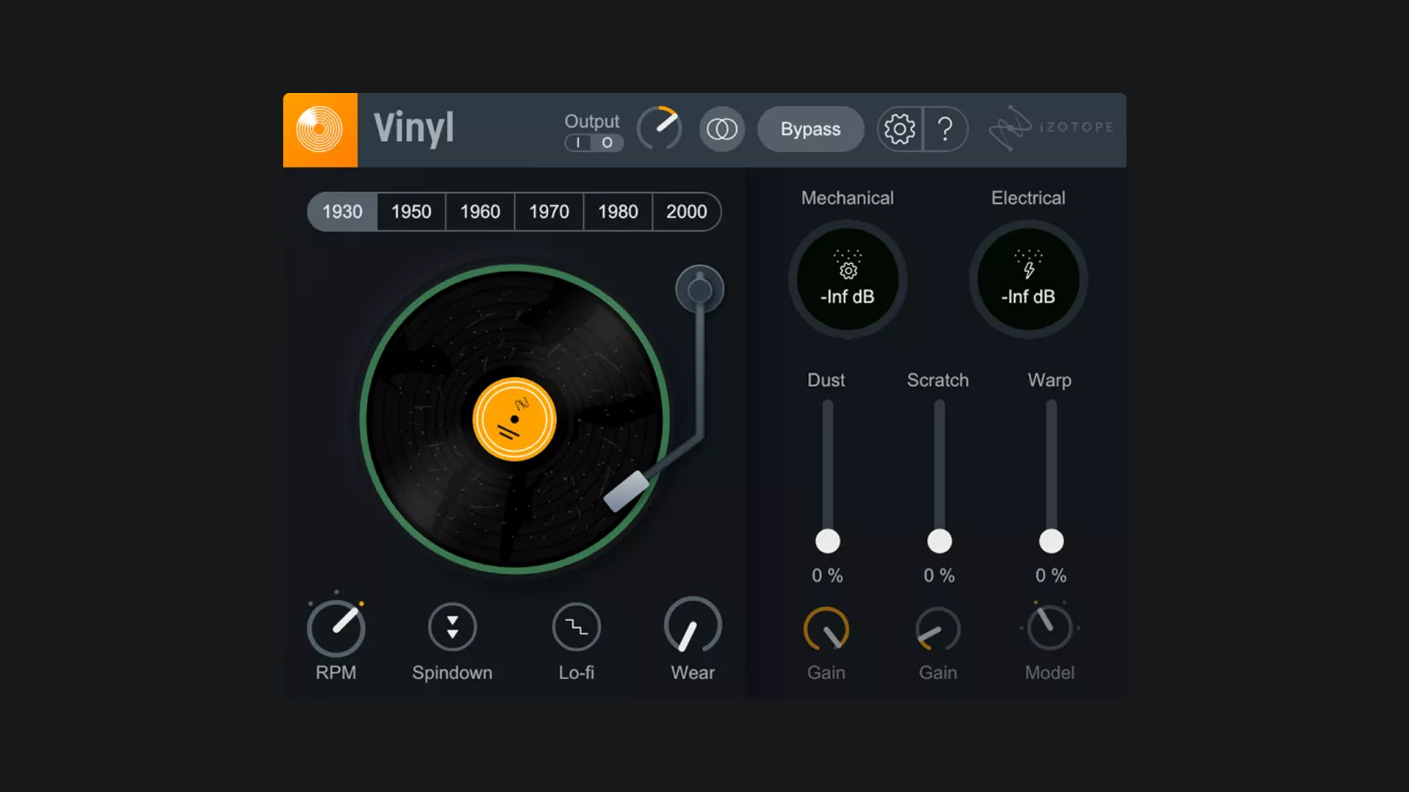Click the Output label text
Viewport: 1409px width, 792px height.
[591, 121]
